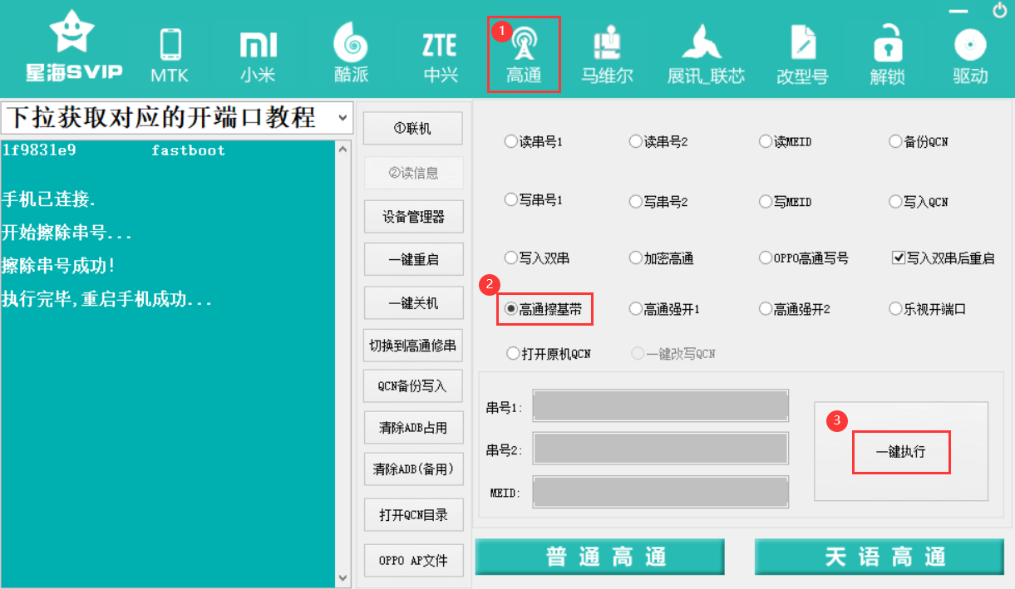Viewport: 1015px width, 589px height.
Task: Open the ZTE 中兴 section
Action: pyautogui.click(x=441, y=56)
